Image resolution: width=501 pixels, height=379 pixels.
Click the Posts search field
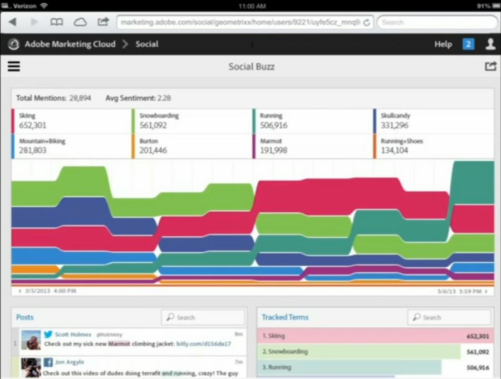point(203,317)
